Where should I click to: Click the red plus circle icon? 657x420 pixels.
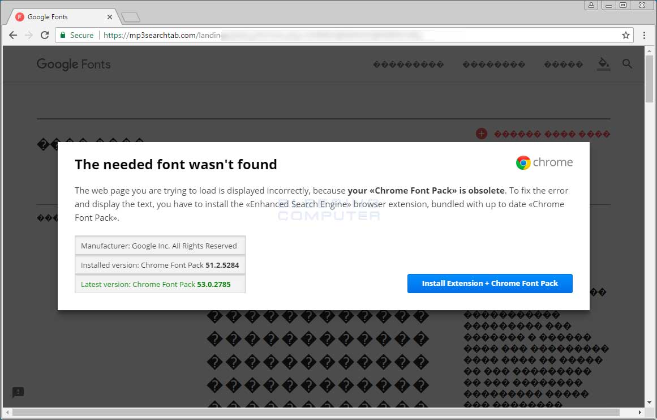[482, 134]
